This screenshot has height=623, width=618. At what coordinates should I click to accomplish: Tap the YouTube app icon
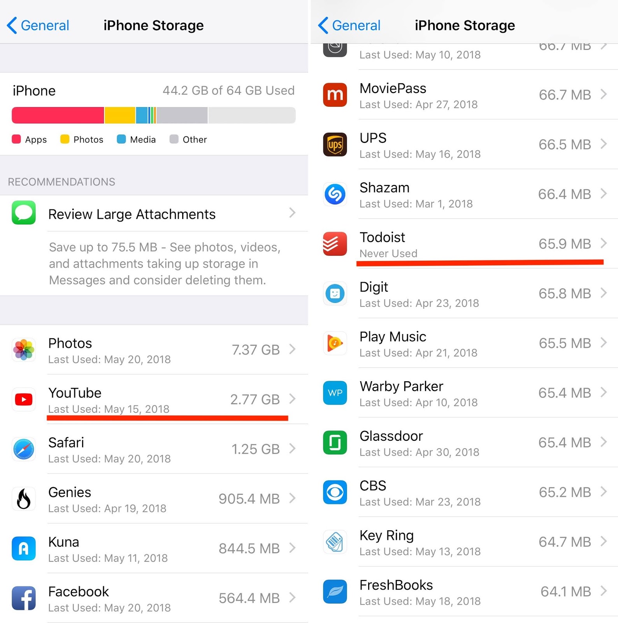tap(24, 399)
